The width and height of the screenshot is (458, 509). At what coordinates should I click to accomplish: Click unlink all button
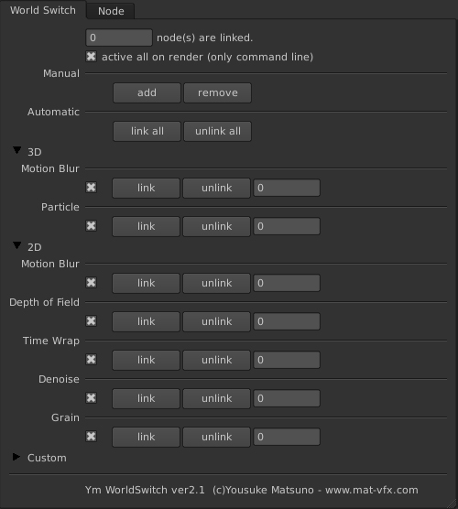pyautogui.click(x=218, y=131)
